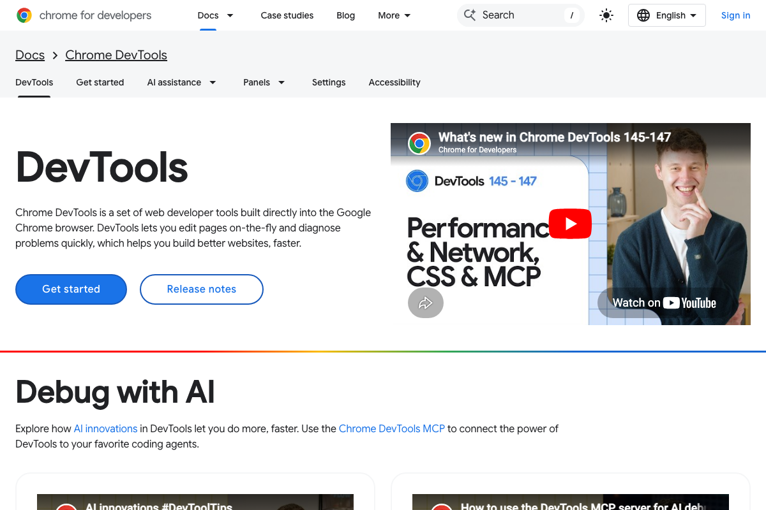Select the DevTools tab
Viewport: 766px width, 510px height.
pyautogui.click(x=34, y=82)
